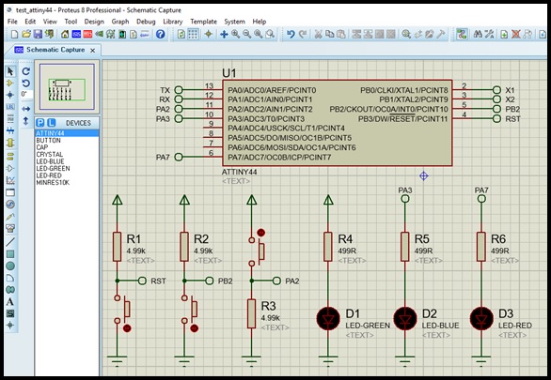Click the zoom out magnifier icon
Viewport: 551px width, 380px height.
pos(247,34)
